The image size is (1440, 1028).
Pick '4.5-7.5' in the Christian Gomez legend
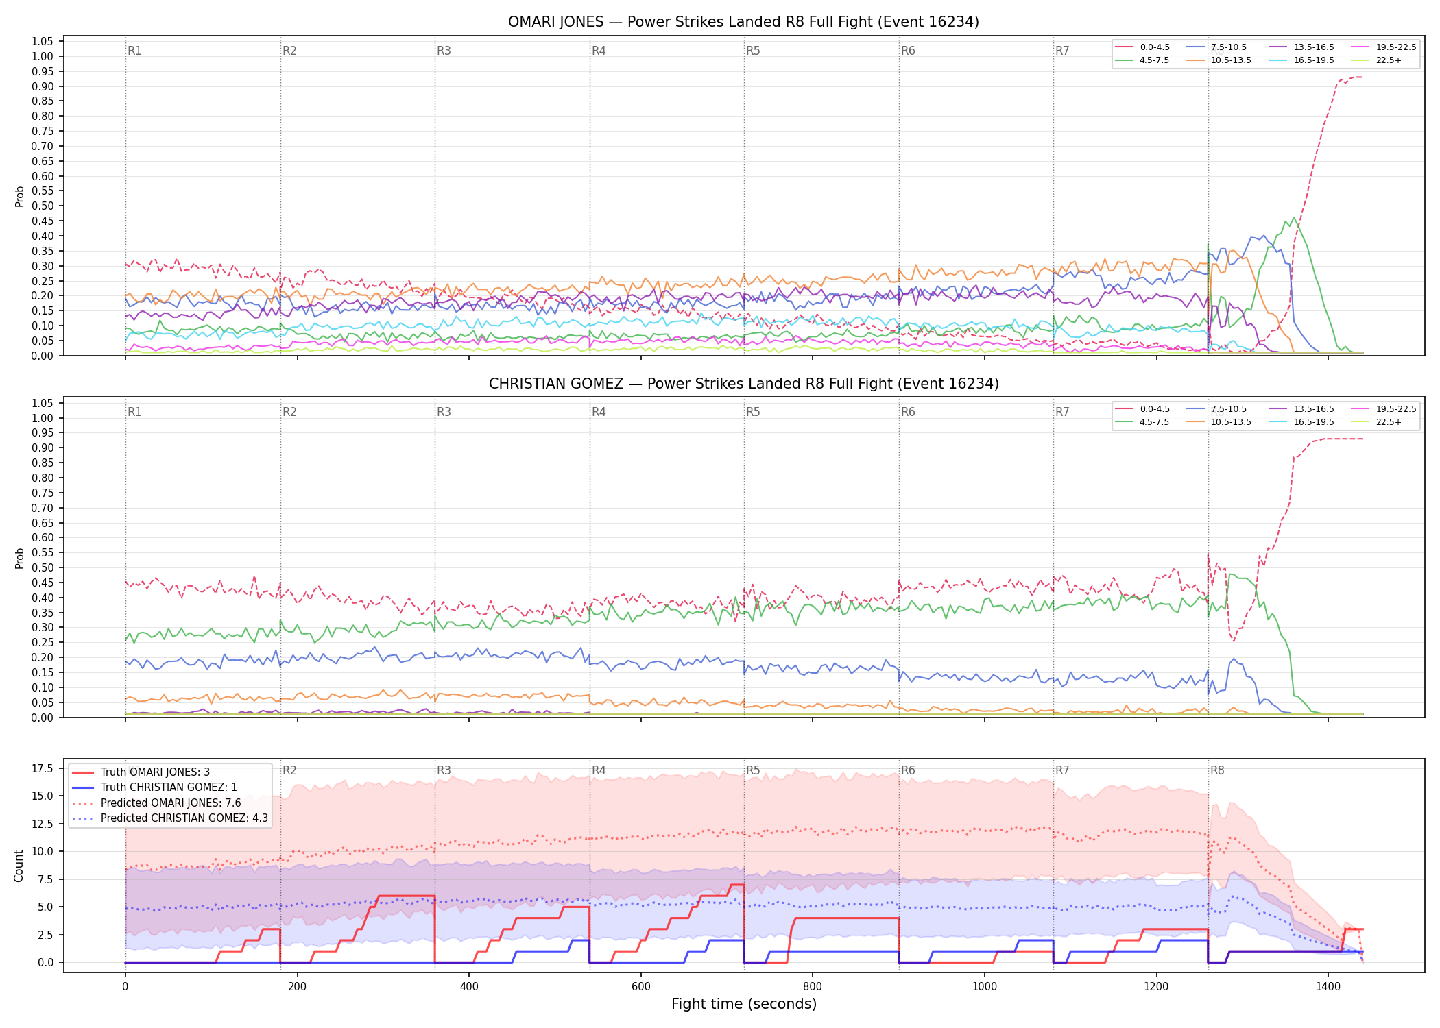1154,422
